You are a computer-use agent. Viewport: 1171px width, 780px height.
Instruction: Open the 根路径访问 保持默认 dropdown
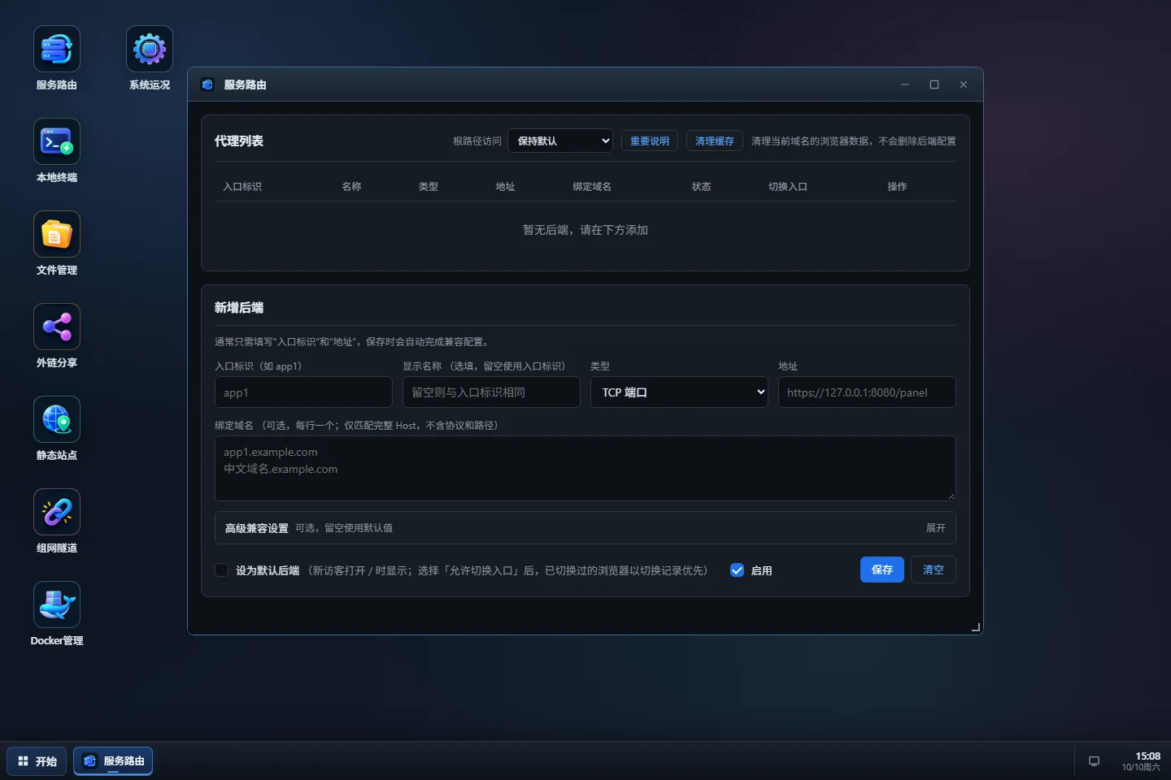(560, 141)
